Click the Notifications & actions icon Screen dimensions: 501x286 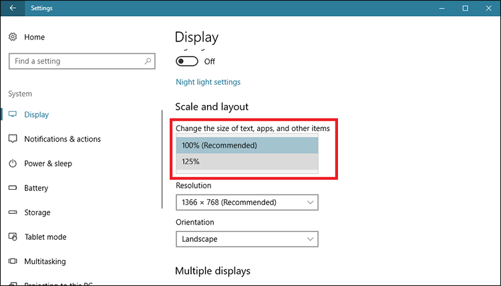[x=13, y=139]
